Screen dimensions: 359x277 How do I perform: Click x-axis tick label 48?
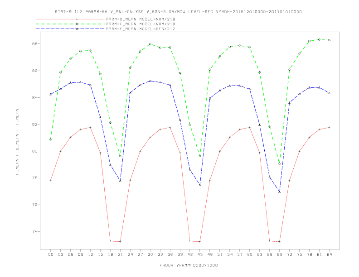pyautogui.click(x=210, y=254)
